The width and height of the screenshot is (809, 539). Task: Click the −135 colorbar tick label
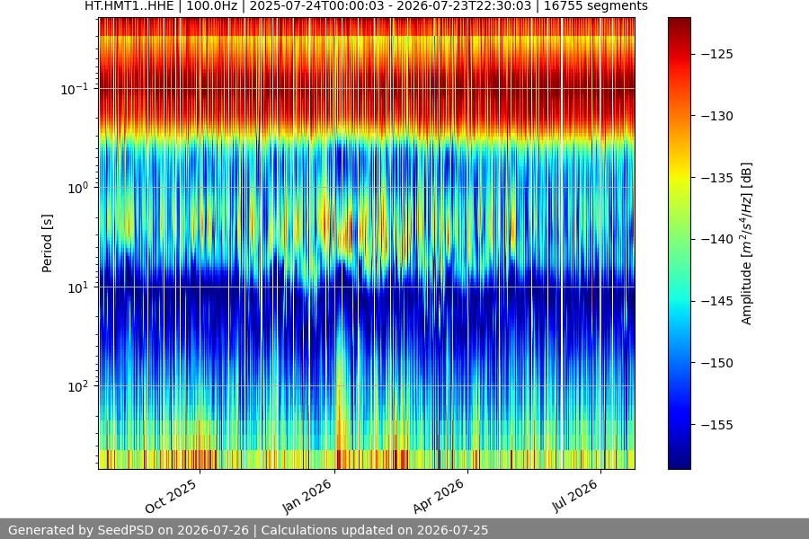click(x=717, y=178)
